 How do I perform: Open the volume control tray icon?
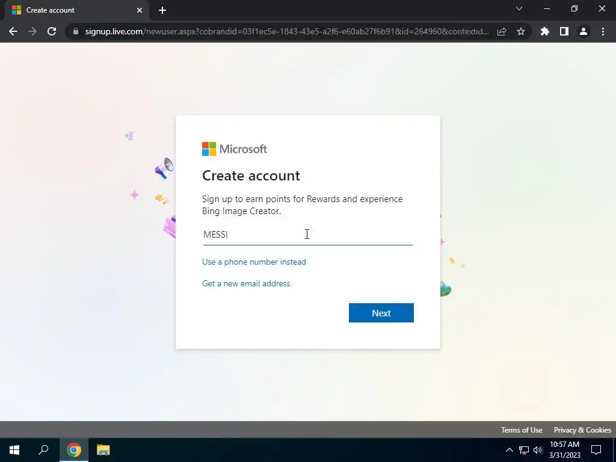pos(538,450)
